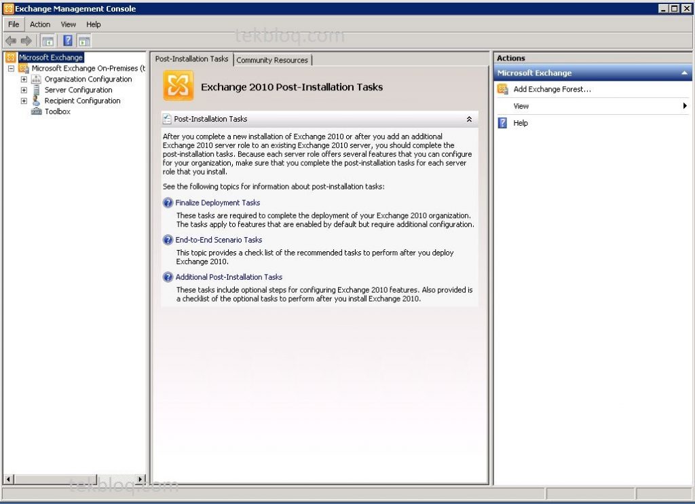Screen dimensions: 695x504
Task: Switch to the Community Resources tab
Action: tap(272, 60)
